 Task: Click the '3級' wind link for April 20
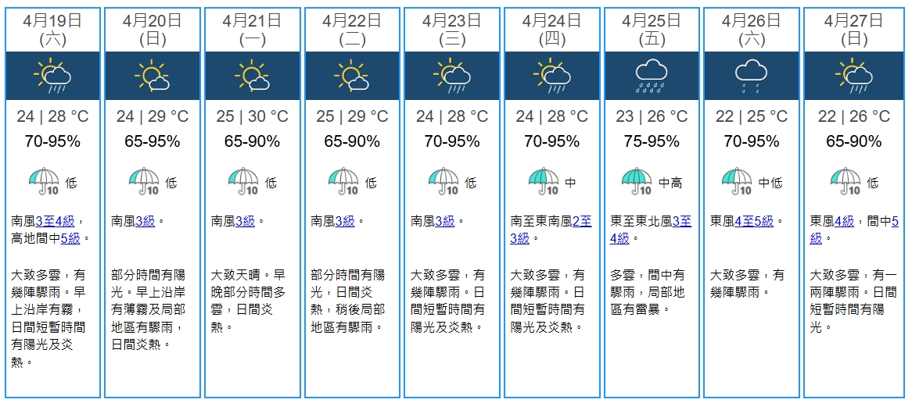tap(145, 222)
